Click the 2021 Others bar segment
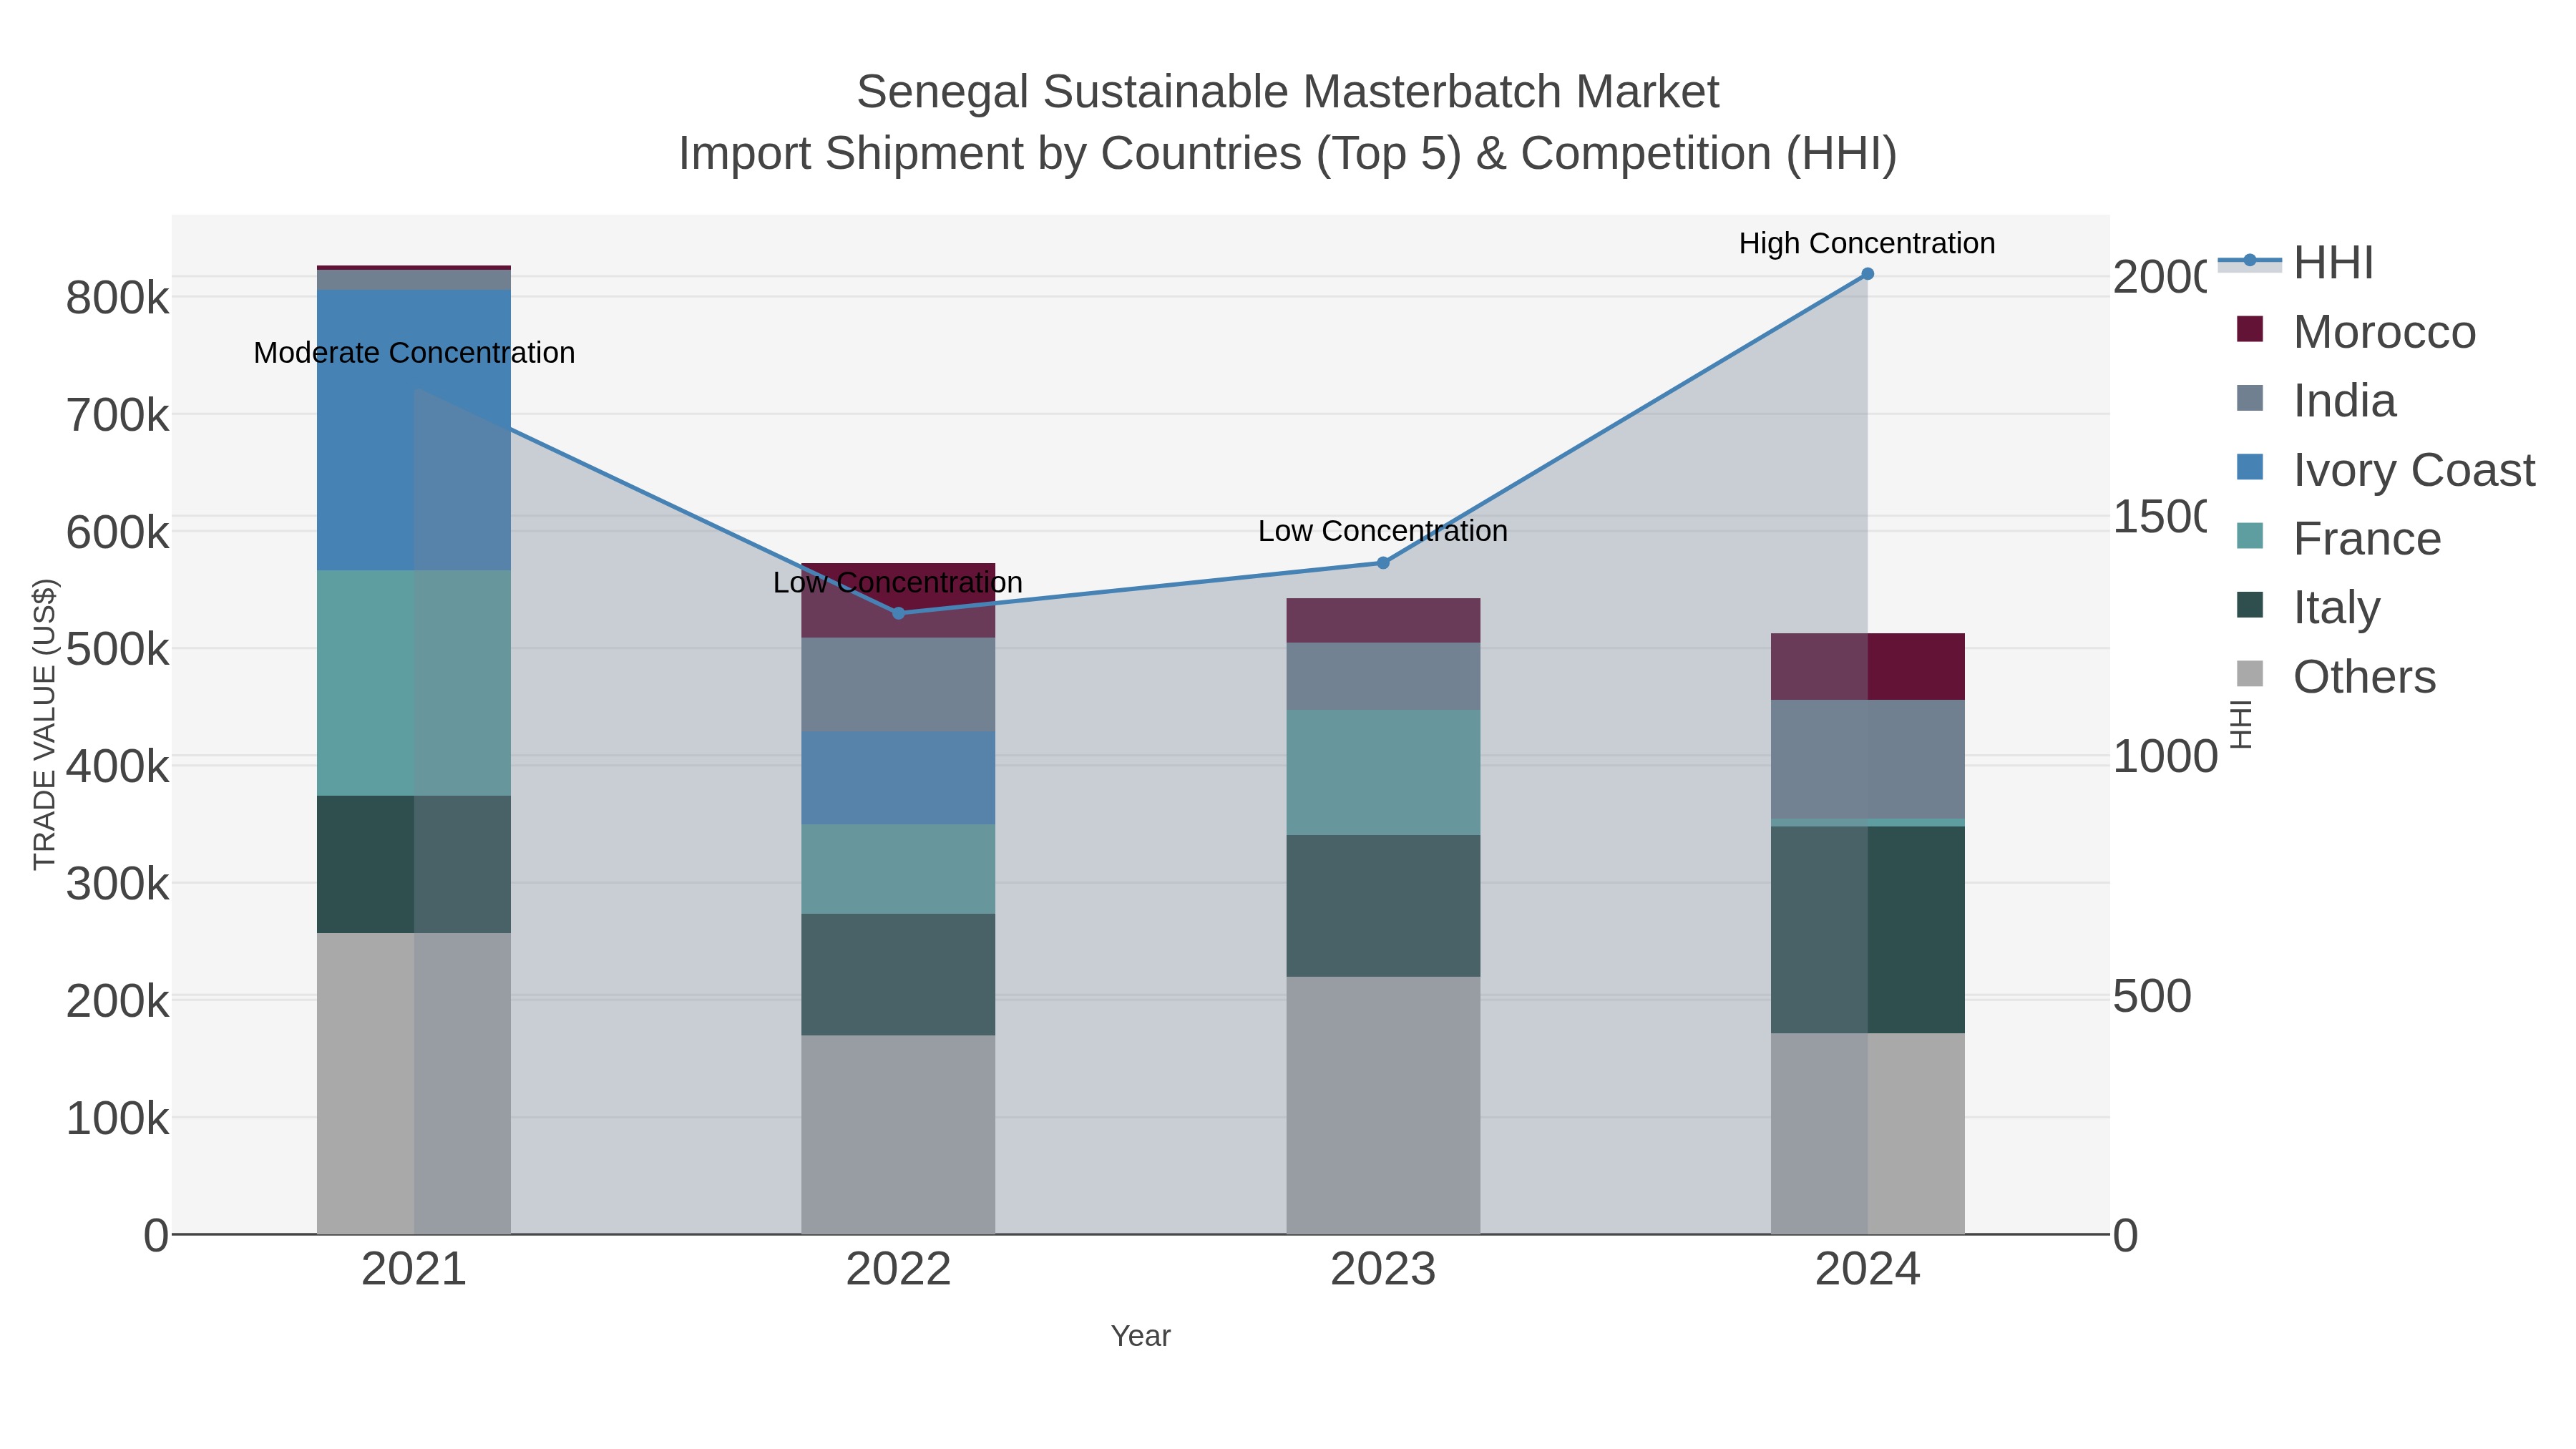The width and height of the screenshot is (2576, 1449). point(414,1084)
